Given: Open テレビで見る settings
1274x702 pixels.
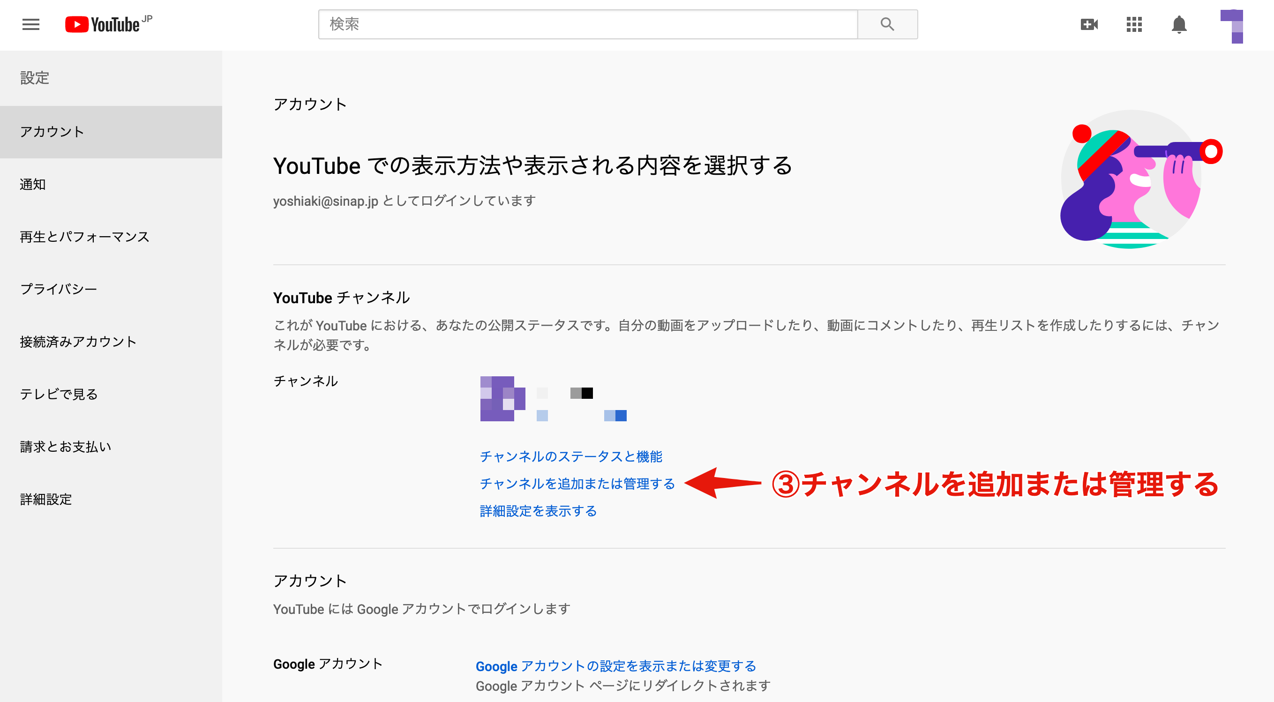Looking at the screenshot, I should [111, 394].
